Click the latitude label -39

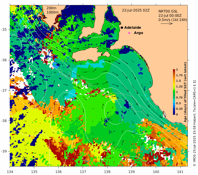(4, 151)
